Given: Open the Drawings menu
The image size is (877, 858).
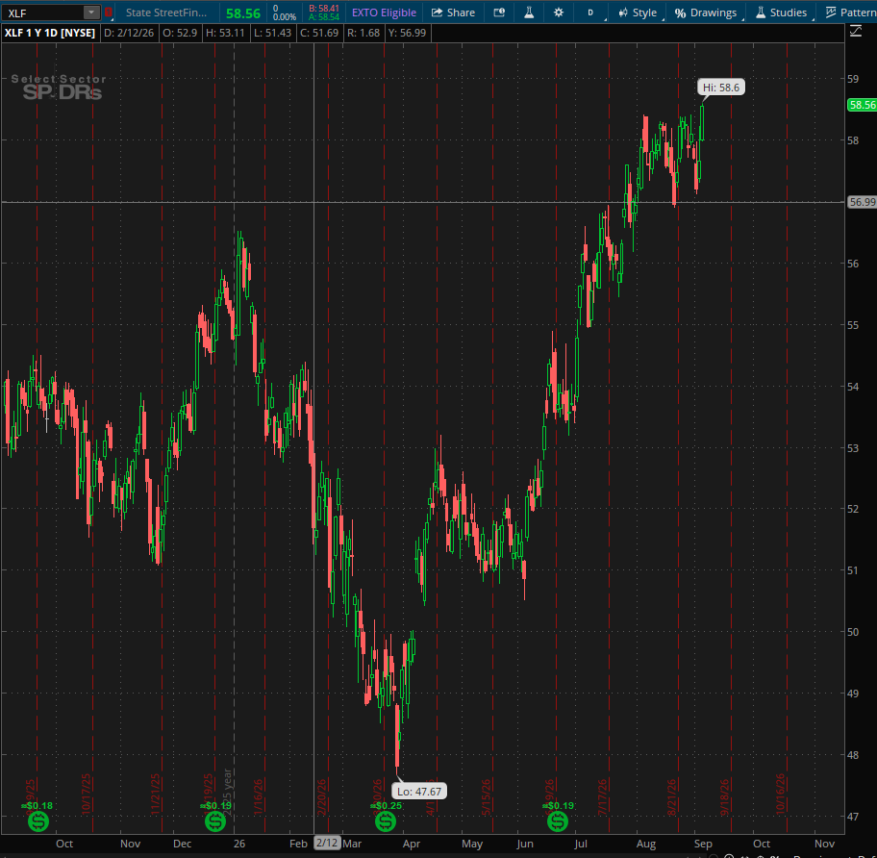Looking at the screenshot, I should point(706,13).
